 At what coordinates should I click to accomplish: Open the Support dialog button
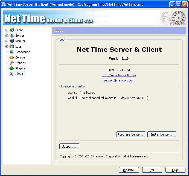(x=69, y=146)
